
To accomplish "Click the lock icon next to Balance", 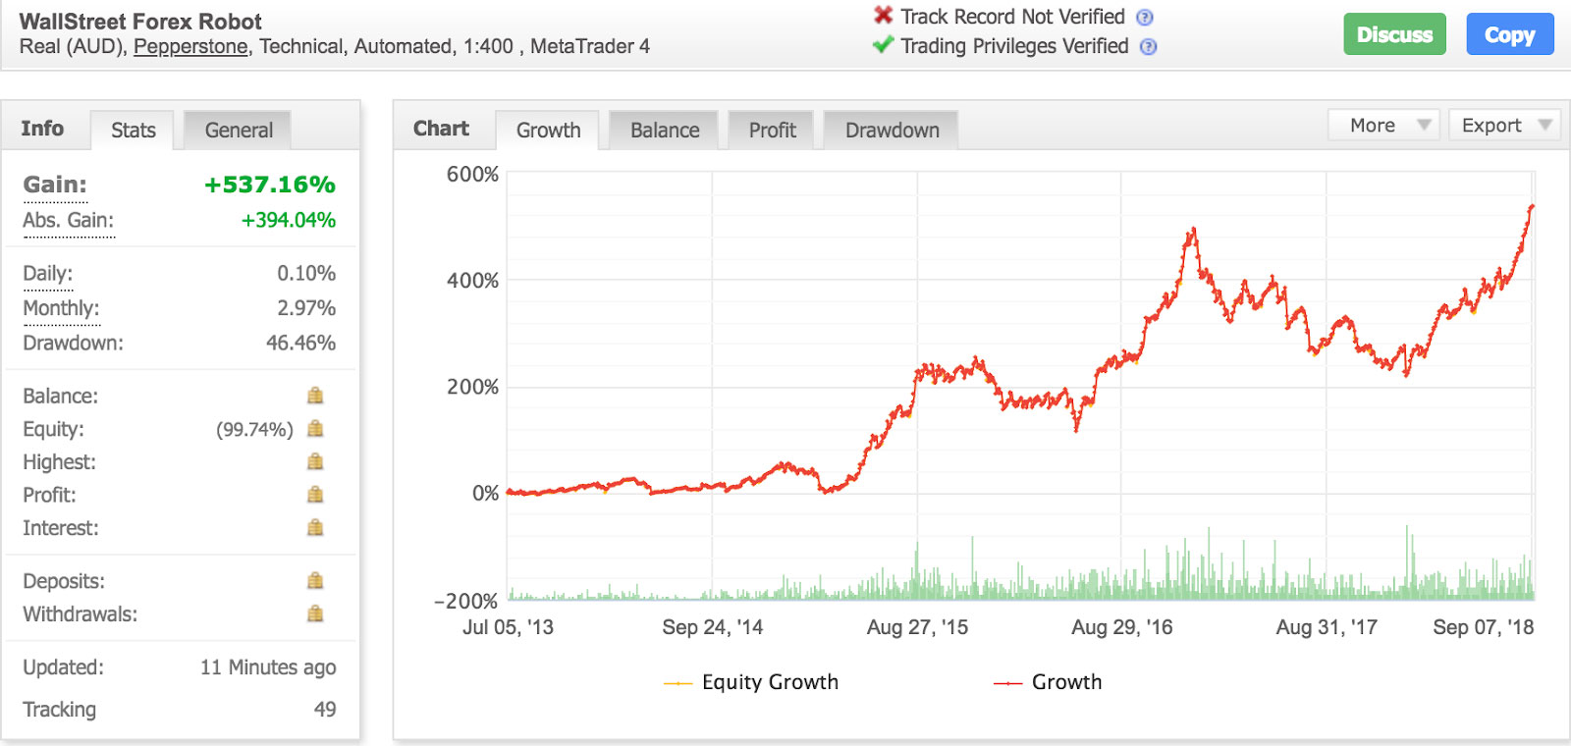I will click(x=315, y=396).
